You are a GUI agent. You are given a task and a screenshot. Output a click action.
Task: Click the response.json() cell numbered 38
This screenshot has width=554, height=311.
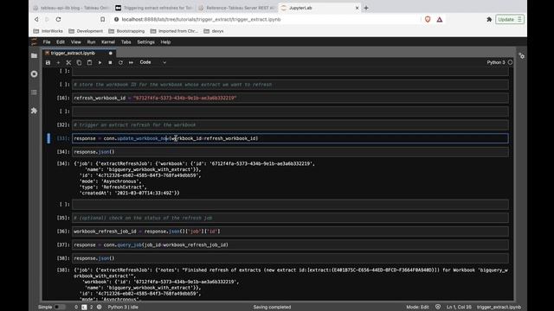[291, 258]
